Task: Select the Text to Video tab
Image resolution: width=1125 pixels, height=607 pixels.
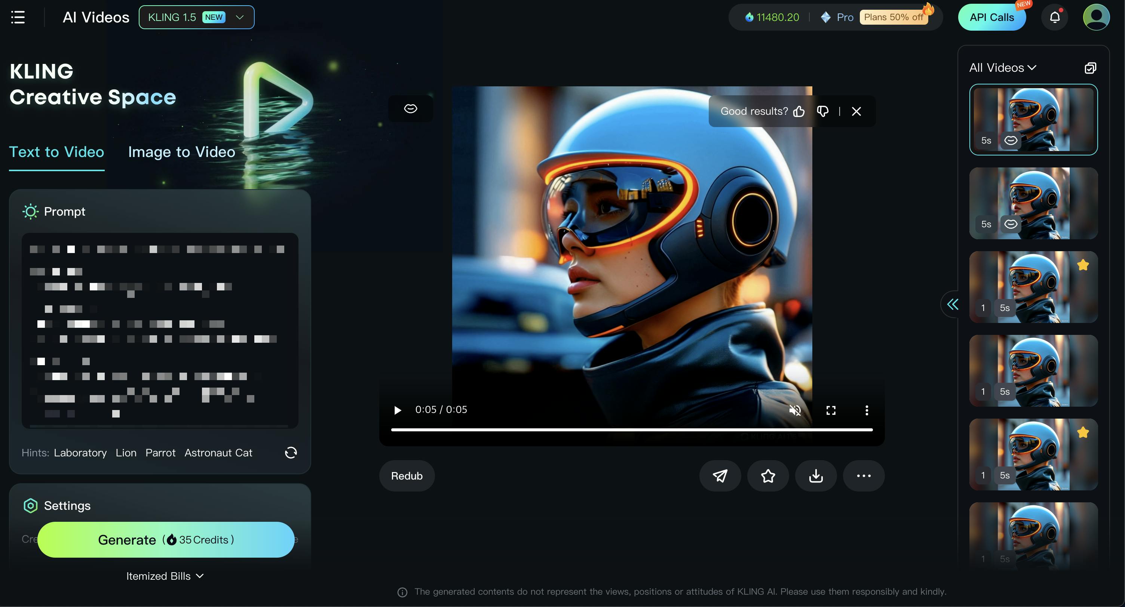Action: click(57, 152)
